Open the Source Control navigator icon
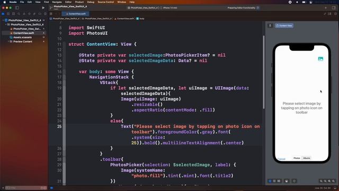Screen dimensions: 339x191 [x=8, y=14]
